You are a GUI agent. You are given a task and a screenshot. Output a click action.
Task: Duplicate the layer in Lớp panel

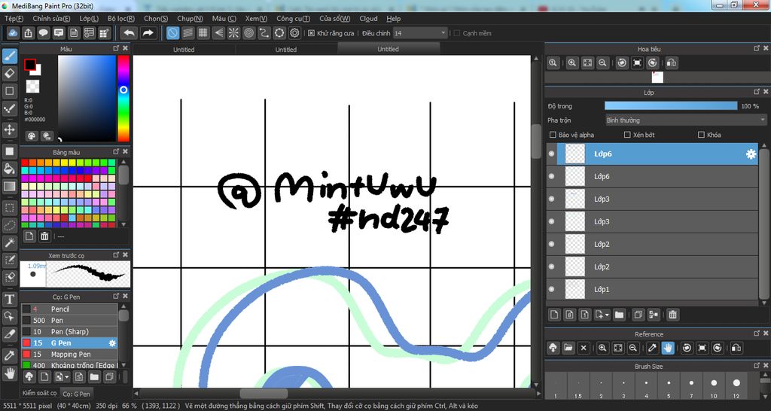[x=638, y=315]
